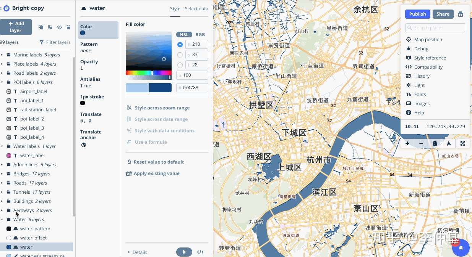Open the Fonts panel
The image size is (472, 257).
click(x=420, y=94)
